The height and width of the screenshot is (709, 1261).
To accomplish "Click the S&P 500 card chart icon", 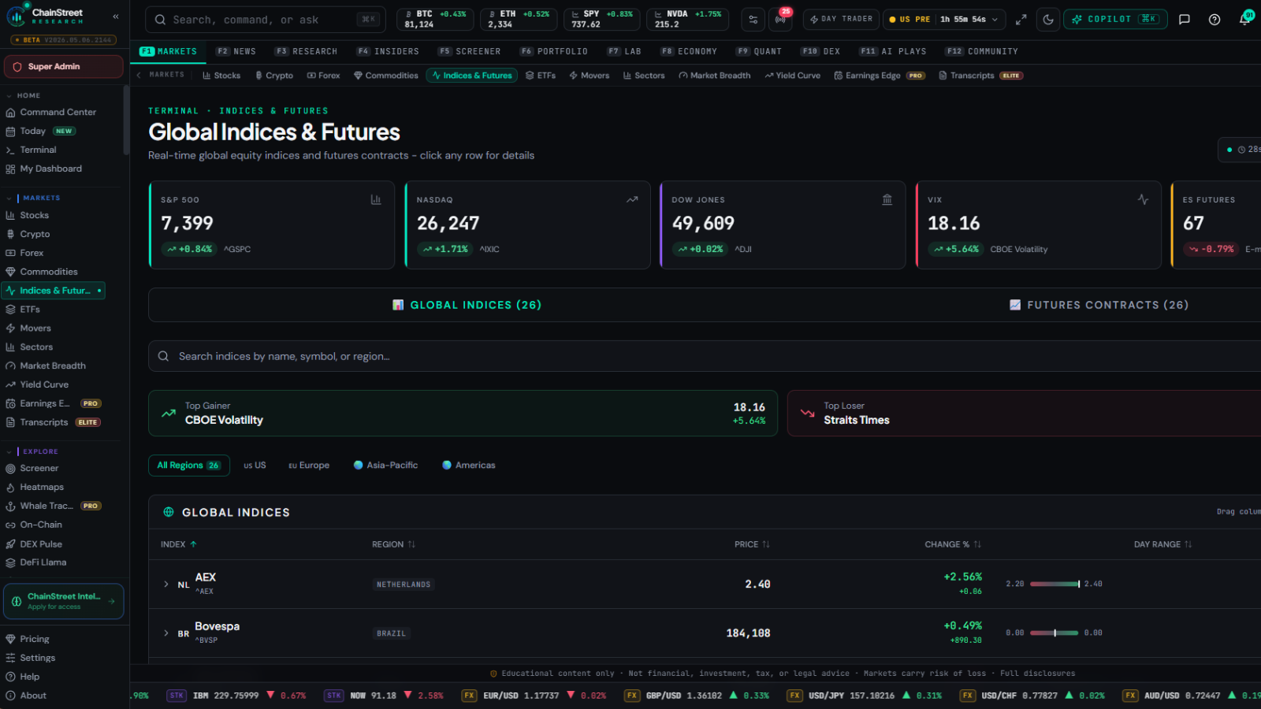I will pos(376,200).
